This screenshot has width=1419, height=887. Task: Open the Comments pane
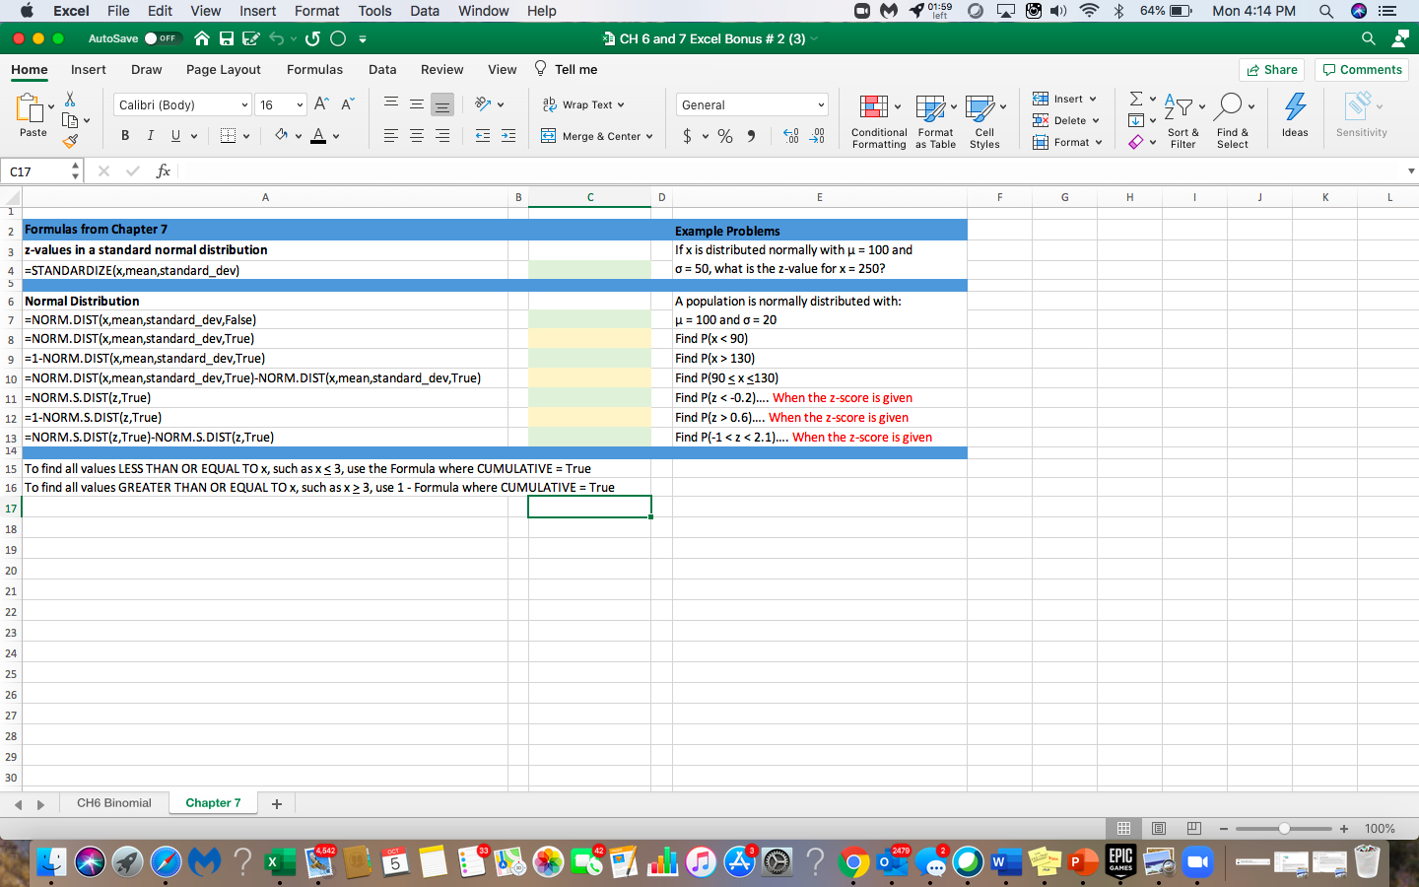point(1362,70)
